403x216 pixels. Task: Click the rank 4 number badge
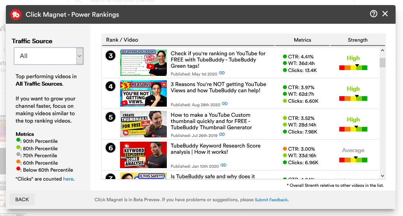[111, 86]
